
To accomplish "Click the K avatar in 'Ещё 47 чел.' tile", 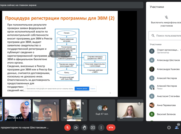I will pyautogui.click(x=100, y=108).
